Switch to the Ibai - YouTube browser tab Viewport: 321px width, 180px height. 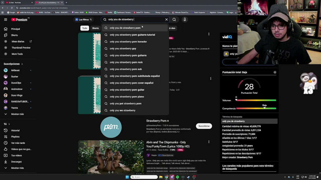pos(20,2)
